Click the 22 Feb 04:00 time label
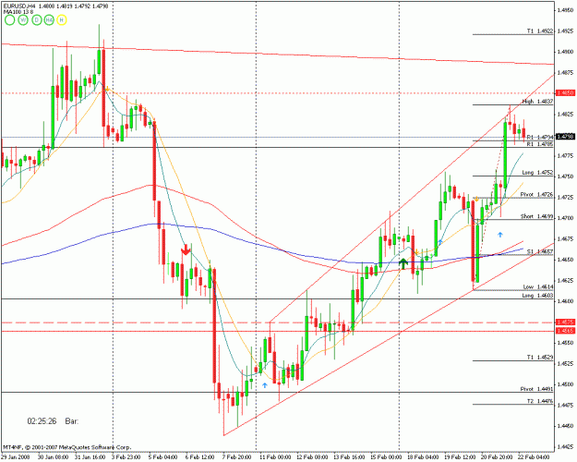Viewport: 577px width, 462px height. [534, 457]
